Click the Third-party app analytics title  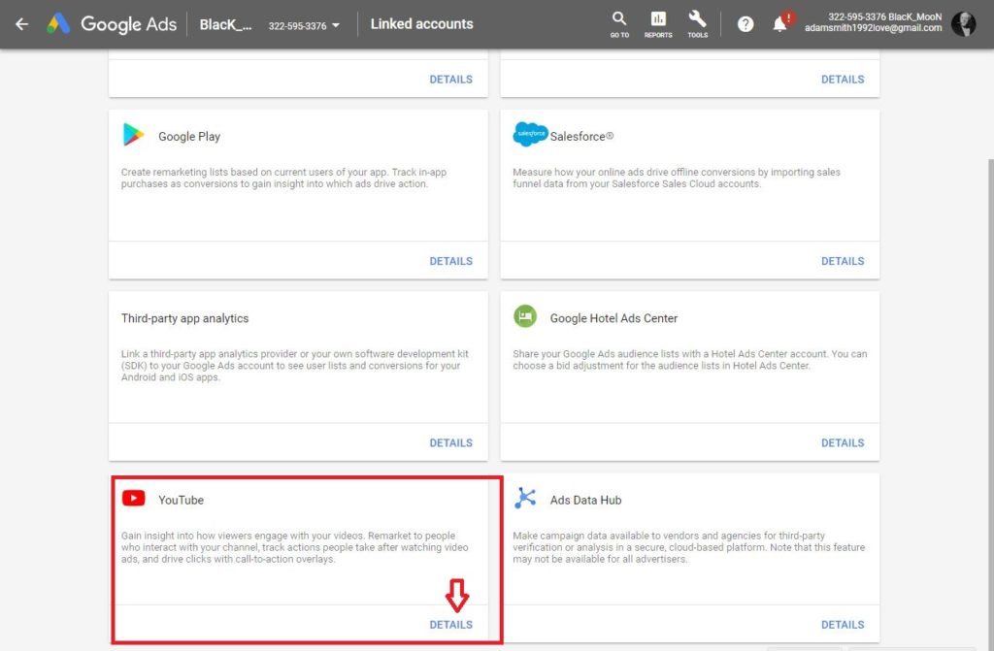tap(184, 318)
